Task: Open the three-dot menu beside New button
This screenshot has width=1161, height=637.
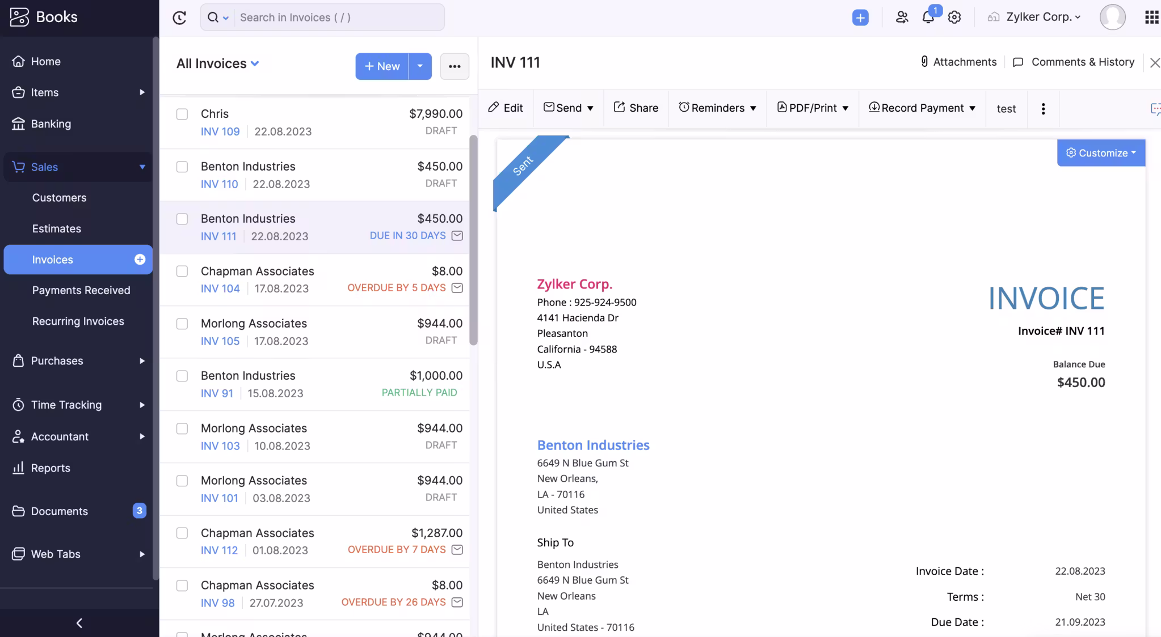Action: point(455,66)
